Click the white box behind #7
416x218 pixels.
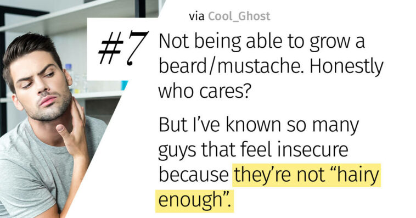click(121, 49)
